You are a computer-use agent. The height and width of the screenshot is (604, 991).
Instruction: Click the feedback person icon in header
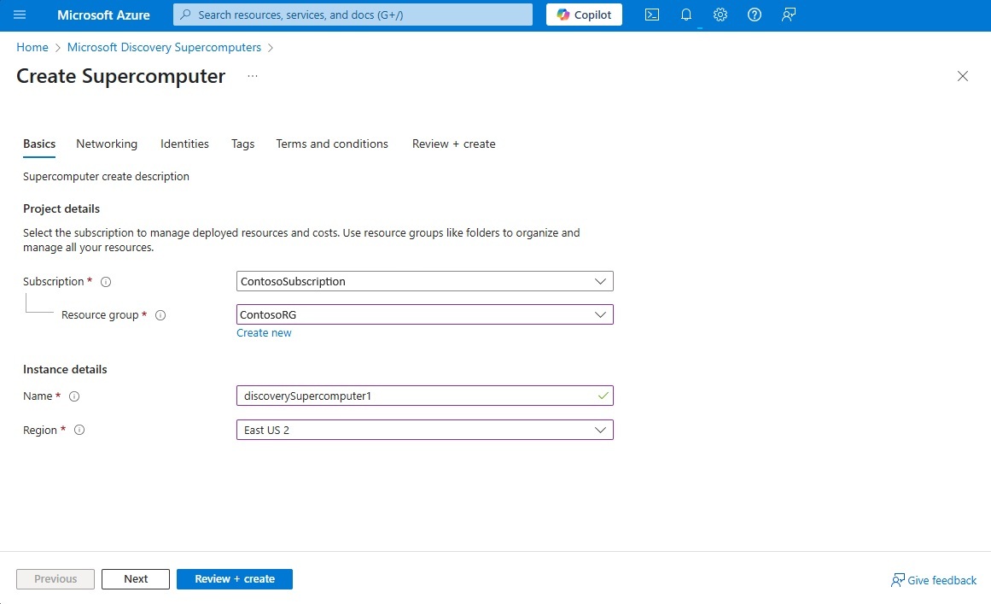click(788, 15)
